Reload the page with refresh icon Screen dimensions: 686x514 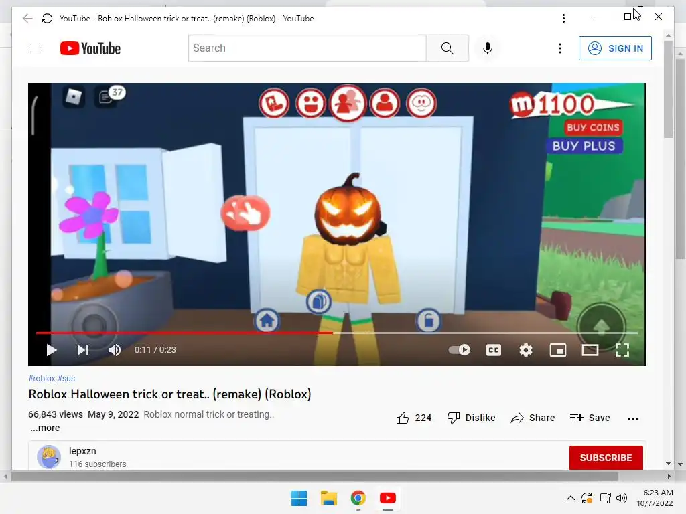point(47,18)
